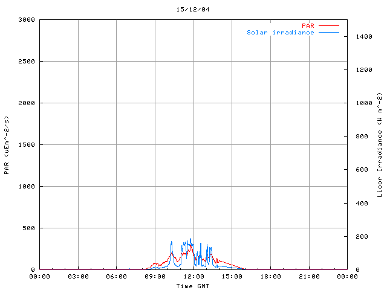Click the 800 value on irradiance axis

point(362,136)
